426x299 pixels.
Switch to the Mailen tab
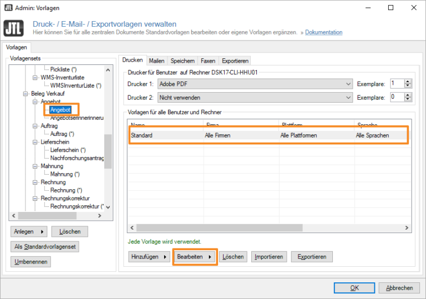156,60
